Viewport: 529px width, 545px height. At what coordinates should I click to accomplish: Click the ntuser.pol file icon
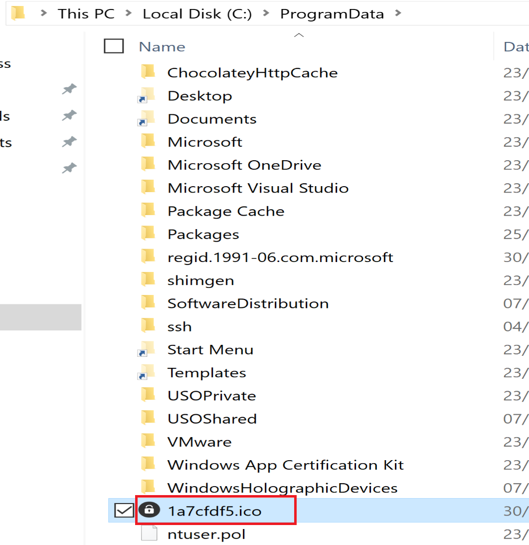click(x=149, y=534)
